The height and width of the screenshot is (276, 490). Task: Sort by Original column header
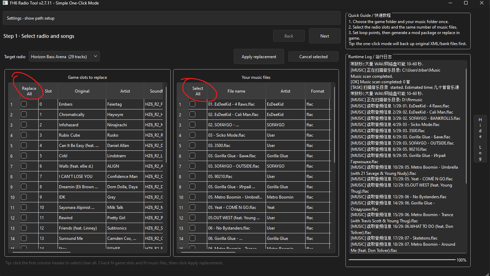click(82, 91)
